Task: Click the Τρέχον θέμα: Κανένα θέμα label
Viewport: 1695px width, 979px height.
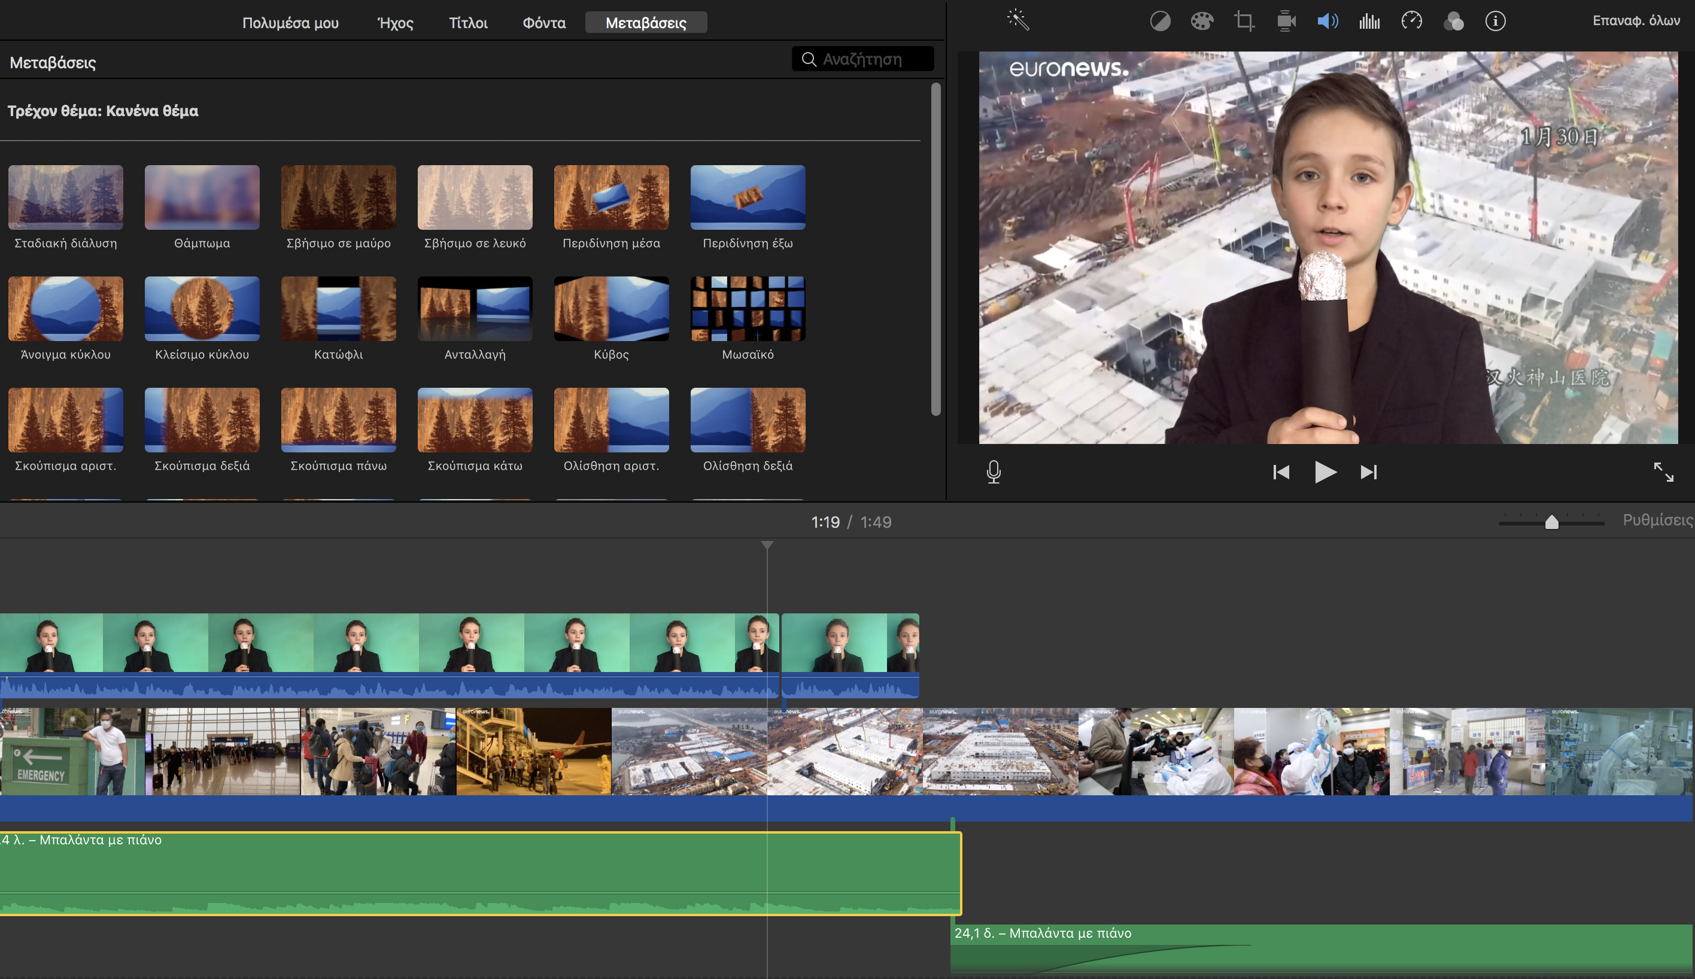Action: [103, 110]
